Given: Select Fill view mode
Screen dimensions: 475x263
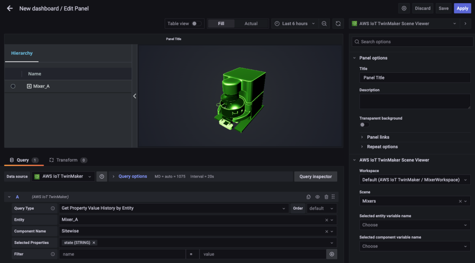Looking at the screenshot, I should click(x=221, y=24).
